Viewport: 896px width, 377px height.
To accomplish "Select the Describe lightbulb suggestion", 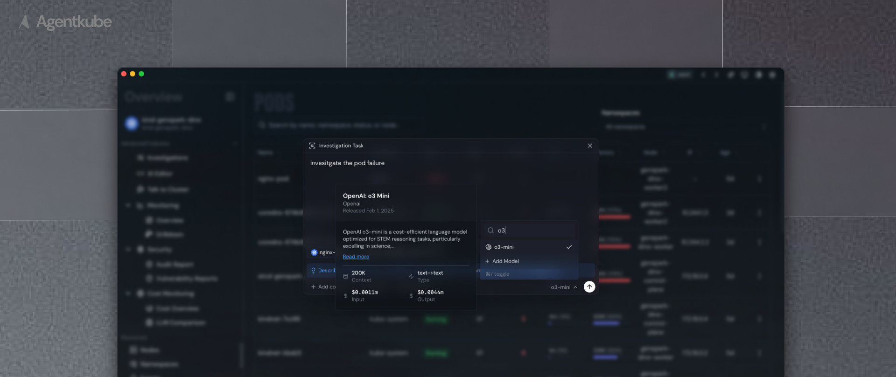I will click(x=322, y=271).
